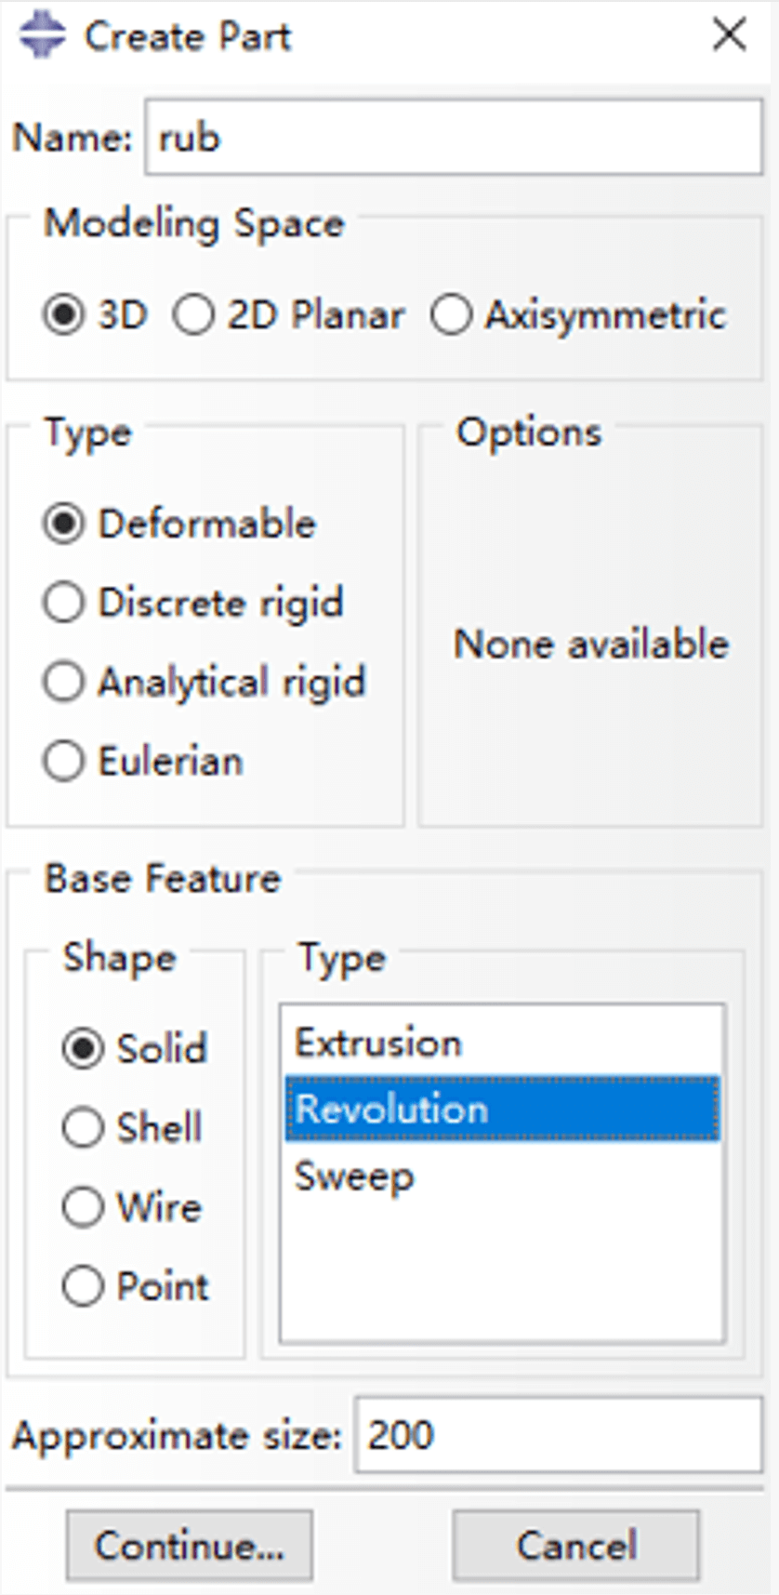Select the 3D modeling space option
Screen dimensions: 779x1595
tap(64, 315)
